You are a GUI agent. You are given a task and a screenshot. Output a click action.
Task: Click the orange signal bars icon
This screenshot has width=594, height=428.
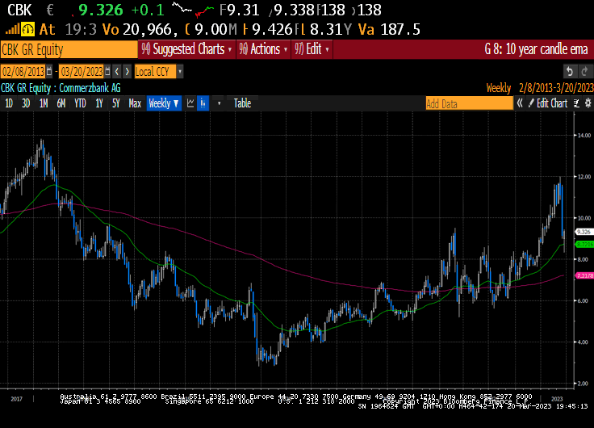click(x=12, y=30)
